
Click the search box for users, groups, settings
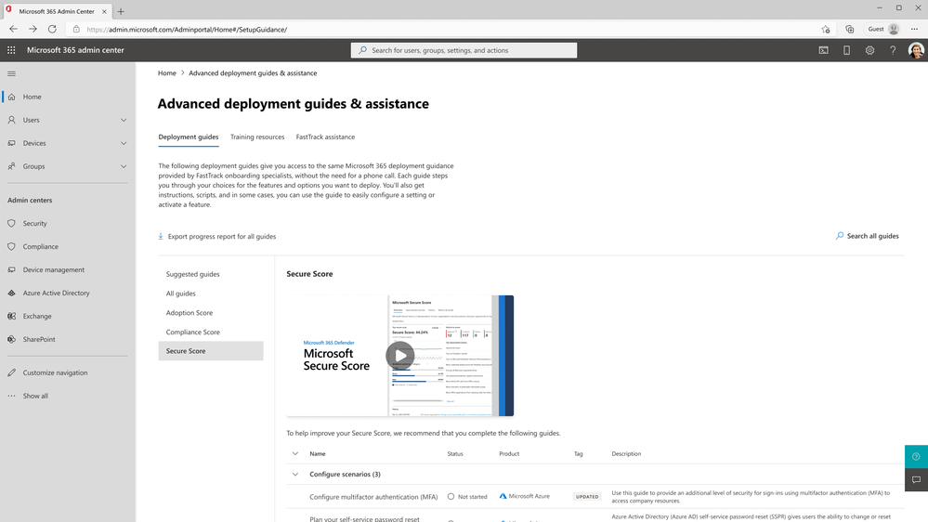coord(464,50)
